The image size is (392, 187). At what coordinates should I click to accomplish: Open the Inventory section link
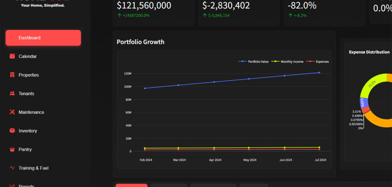click(x=28, y=131)
